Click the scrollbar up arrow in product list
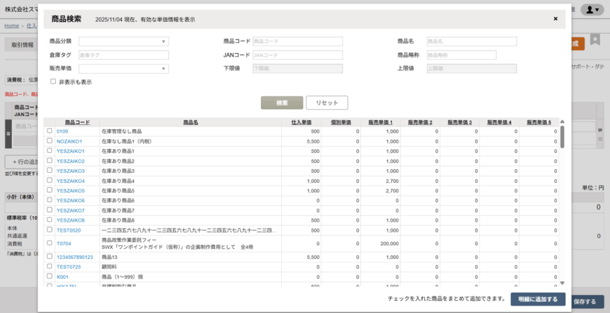The image size is (610, 313). click(x=562, y=122)
